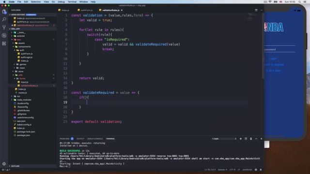Viewport: 310px width, 174px height.
Task: Click the split editor icon
Action: coord(256,10)
